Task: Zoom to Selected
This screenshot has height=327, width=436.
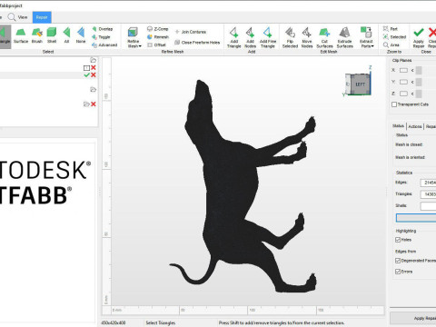Action: point(394,37)
